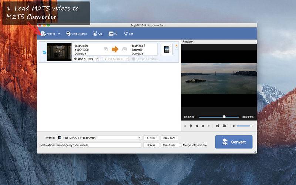The height and width of the screenshot is (185, 296).
Task: Open the ac3 5.1 audio track dropdown
Action: click(86, 59)
